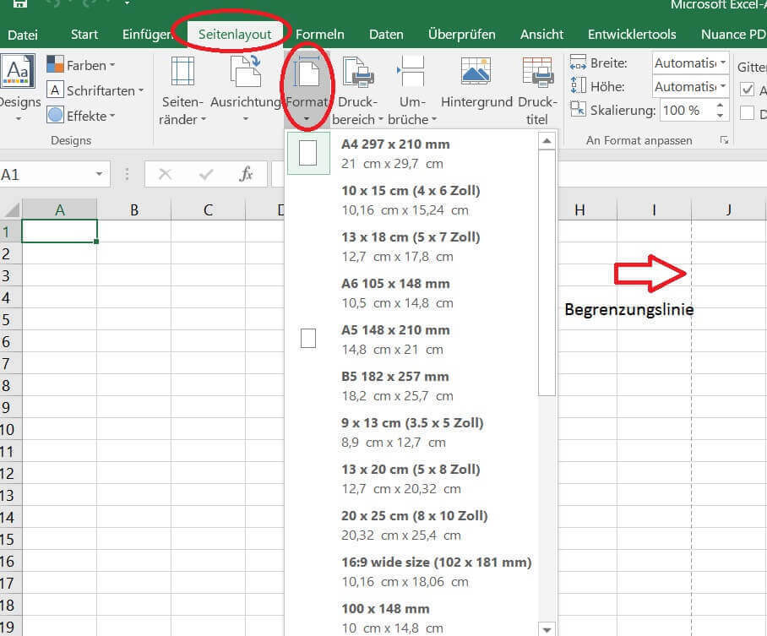Select column I header
767x636 pixels.
pos(654,209)
